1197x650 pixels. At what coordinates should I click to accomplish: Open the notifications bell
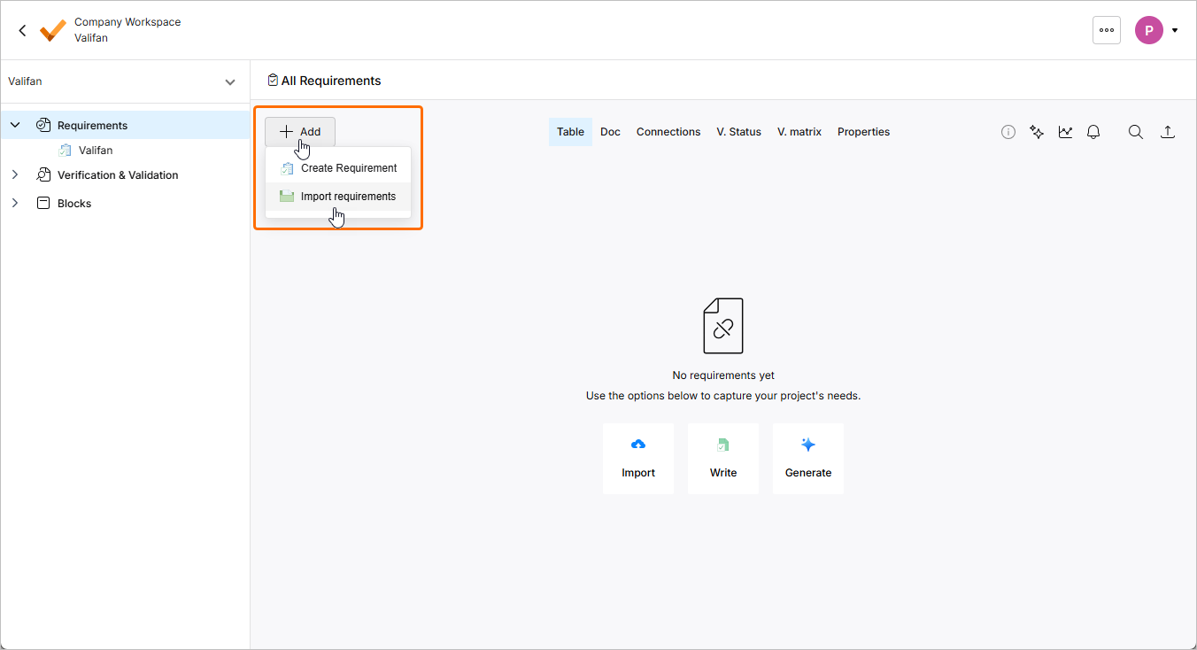1093,132
